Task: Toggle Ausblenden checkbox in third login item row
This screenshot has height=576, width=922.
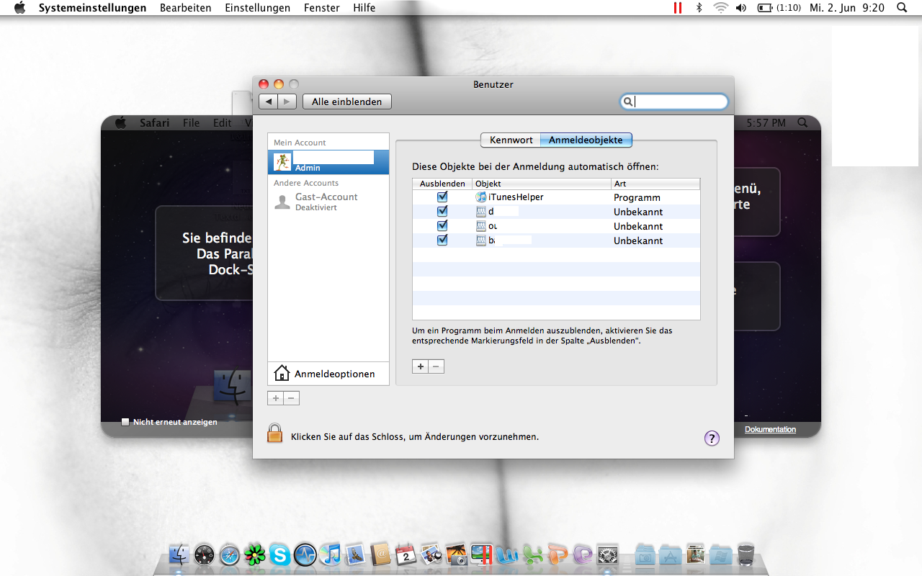Action: pos(442,225)
